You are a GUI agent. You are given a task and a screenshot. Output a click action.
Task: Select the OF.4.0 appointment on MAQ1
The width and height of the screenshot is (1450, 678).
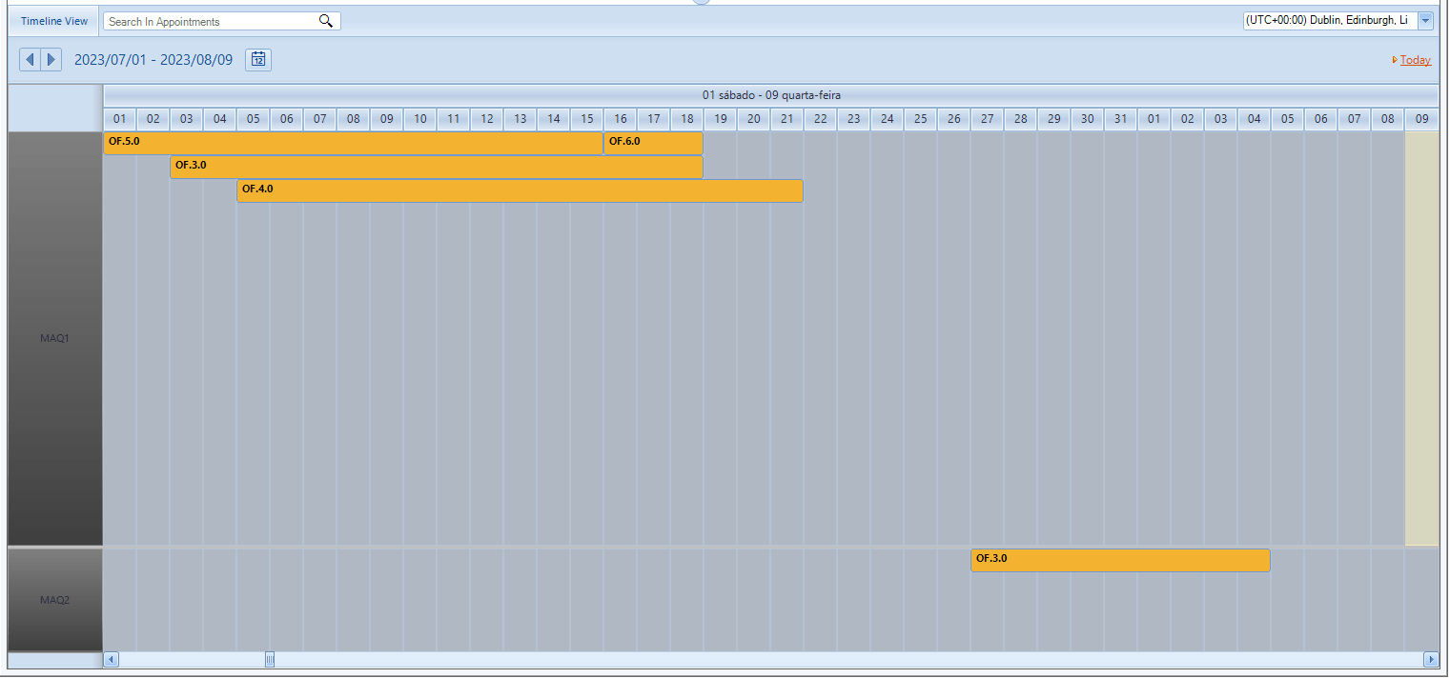click(x=520, y=190)
